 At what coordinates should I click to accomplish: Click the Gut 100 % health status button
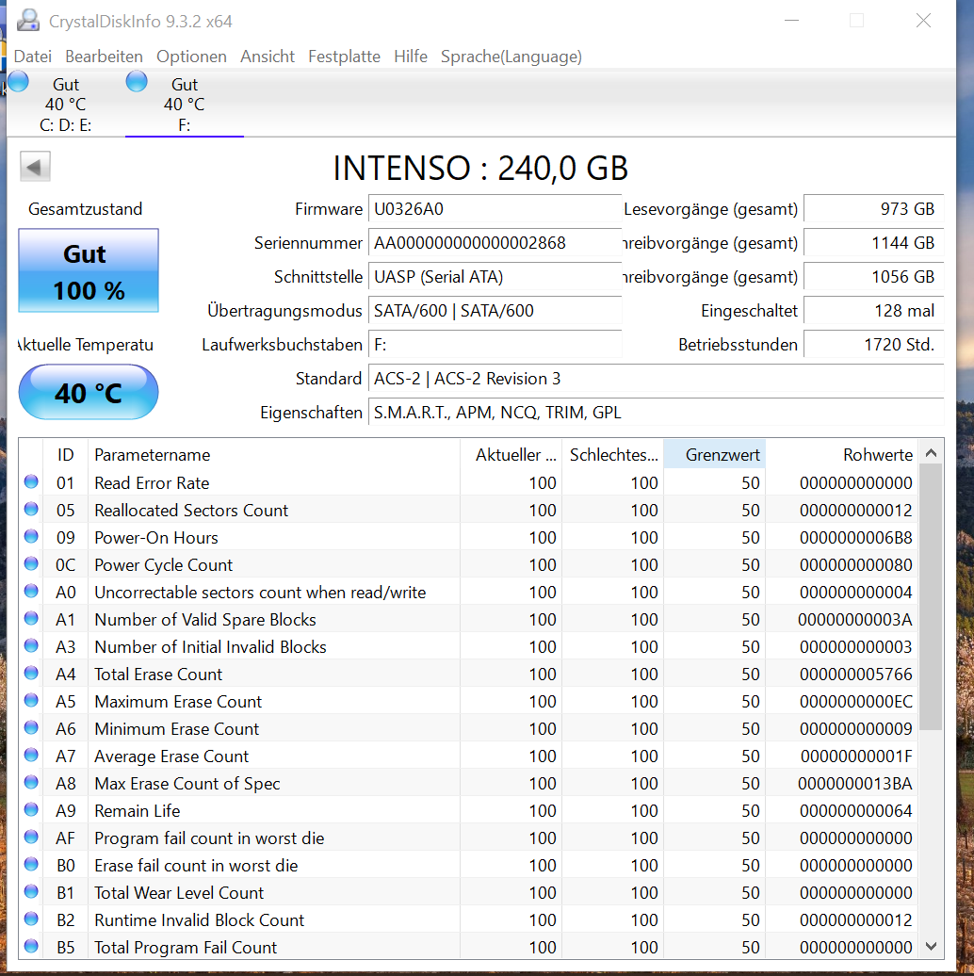click(x=89, y=270)
